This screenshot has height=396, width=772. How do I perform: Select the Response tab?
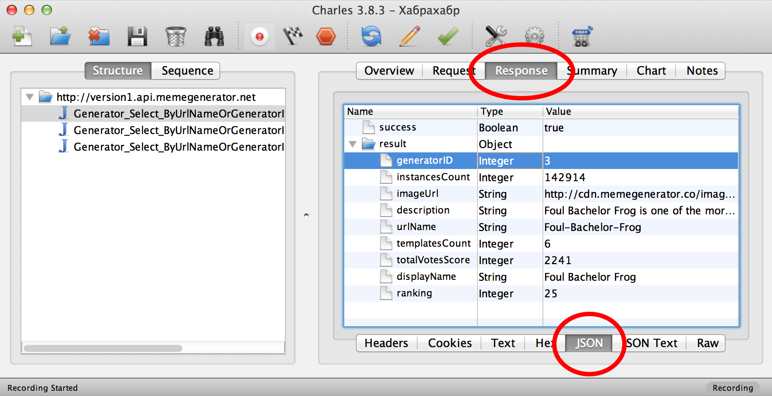pyautogui.click(x=521, y=71)
